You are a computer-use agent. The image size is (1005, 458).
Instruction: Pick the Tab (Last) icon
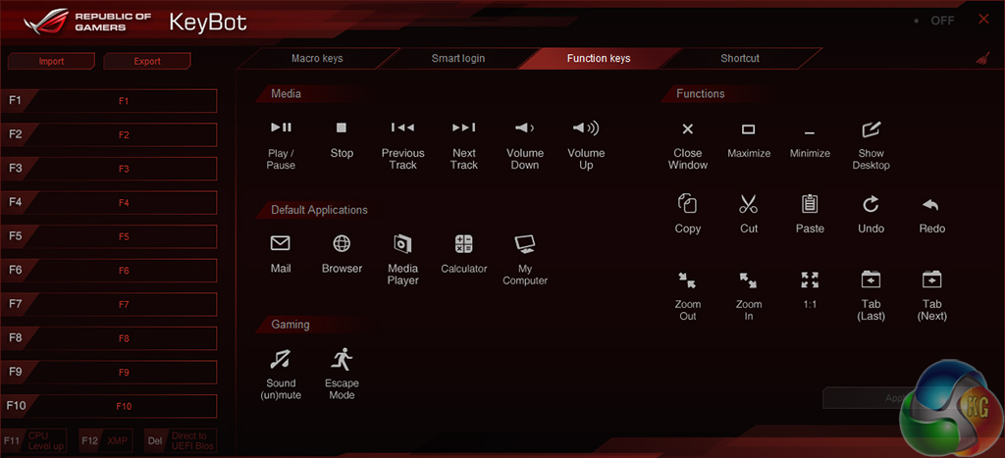(x=871, y=280)
